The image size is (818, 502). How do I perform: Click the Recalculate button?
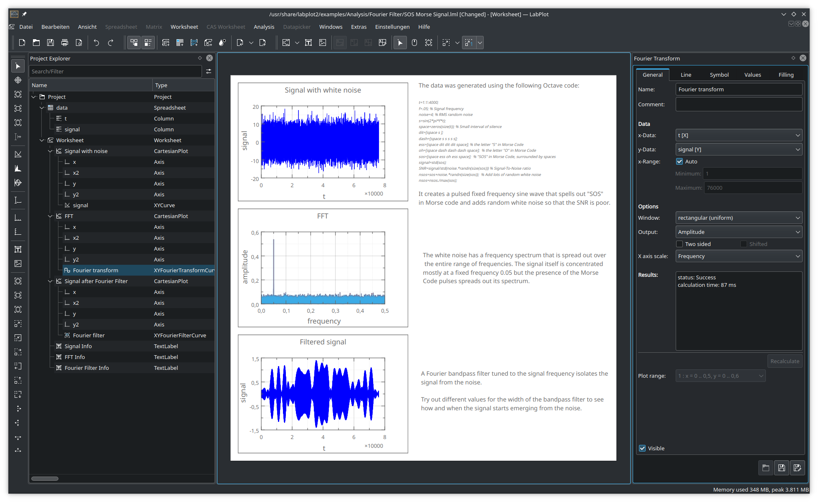(x=784, y=361)
